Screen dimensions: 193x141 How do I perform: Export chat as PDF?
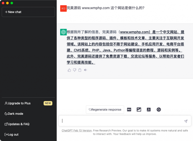pyautogui.click(x=149, y=109)
